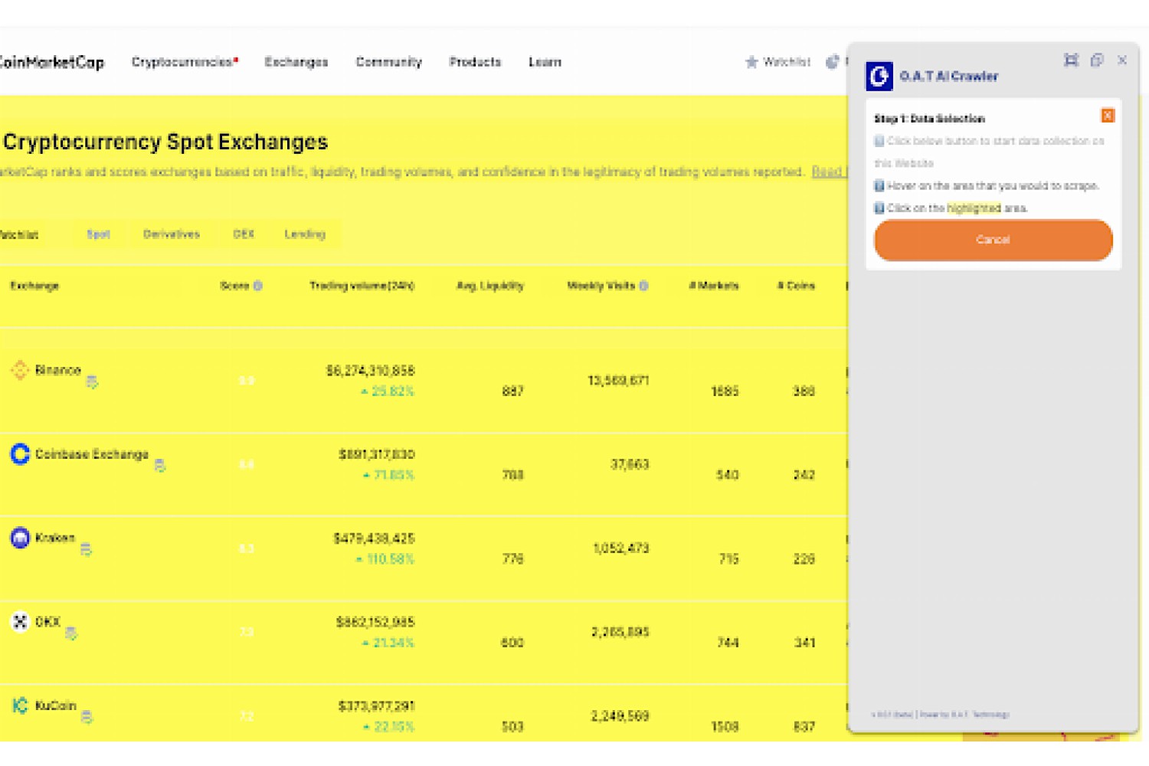Switch to the DEX tab
Screen dimensions: 1149x766
pos(244,234)
